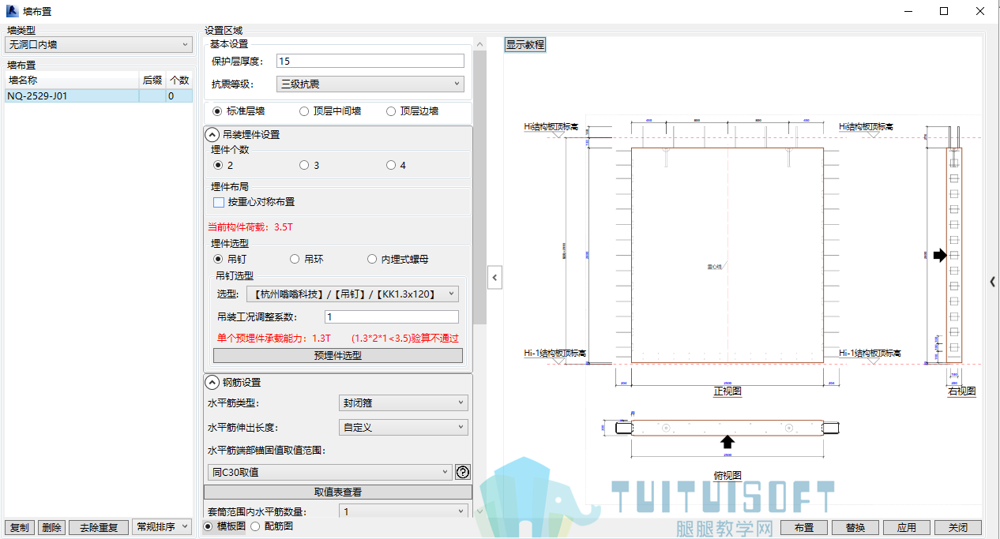The image size is (1000, 539).
Task: Click the app icon in title bar
Action: (x=12, y=11)
